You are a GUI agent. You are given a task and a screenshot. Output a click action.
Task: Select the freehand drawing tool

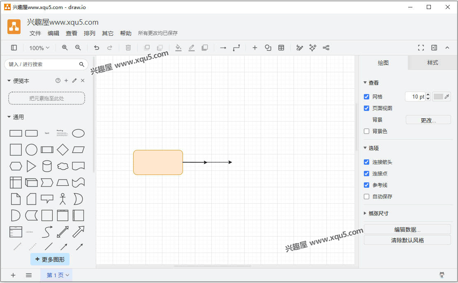pos(300,48)
